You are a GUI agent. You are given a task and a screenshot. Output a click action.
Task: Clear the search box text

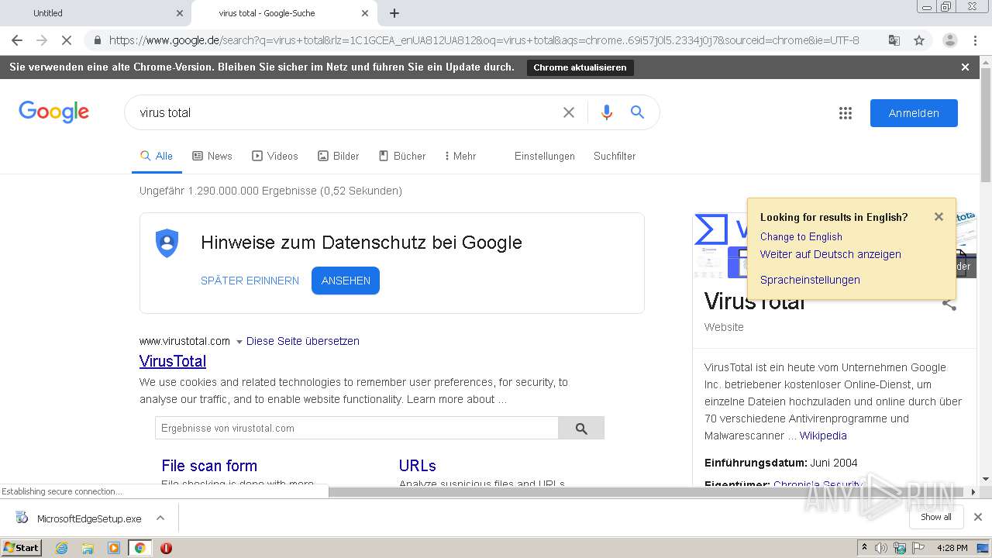(569, 112)
